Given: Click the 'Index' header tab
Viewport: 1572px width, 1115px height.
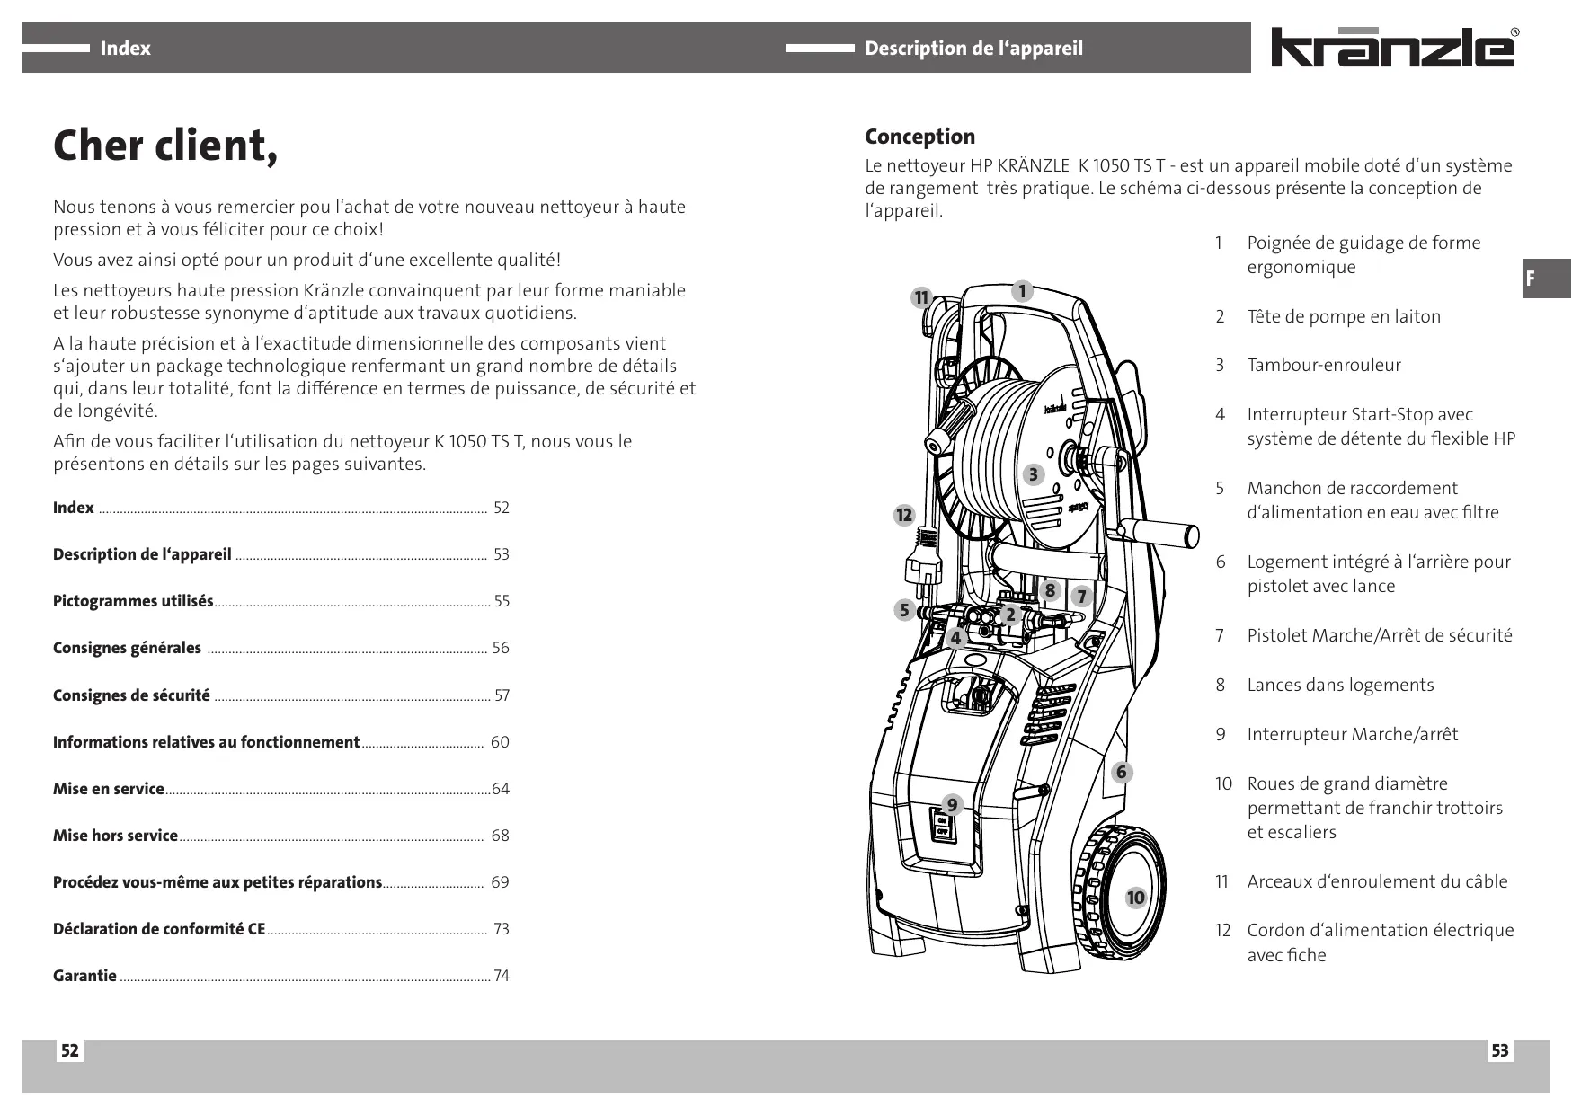Looking at the screenshot, I should 125,49.
